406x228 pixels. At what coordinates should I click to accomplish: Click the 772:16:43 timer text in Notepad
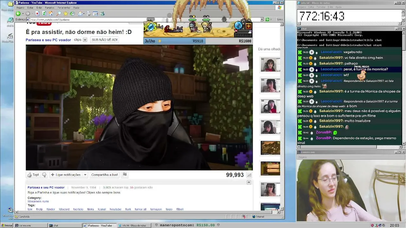pyautogui.click(x=322, y=16)
